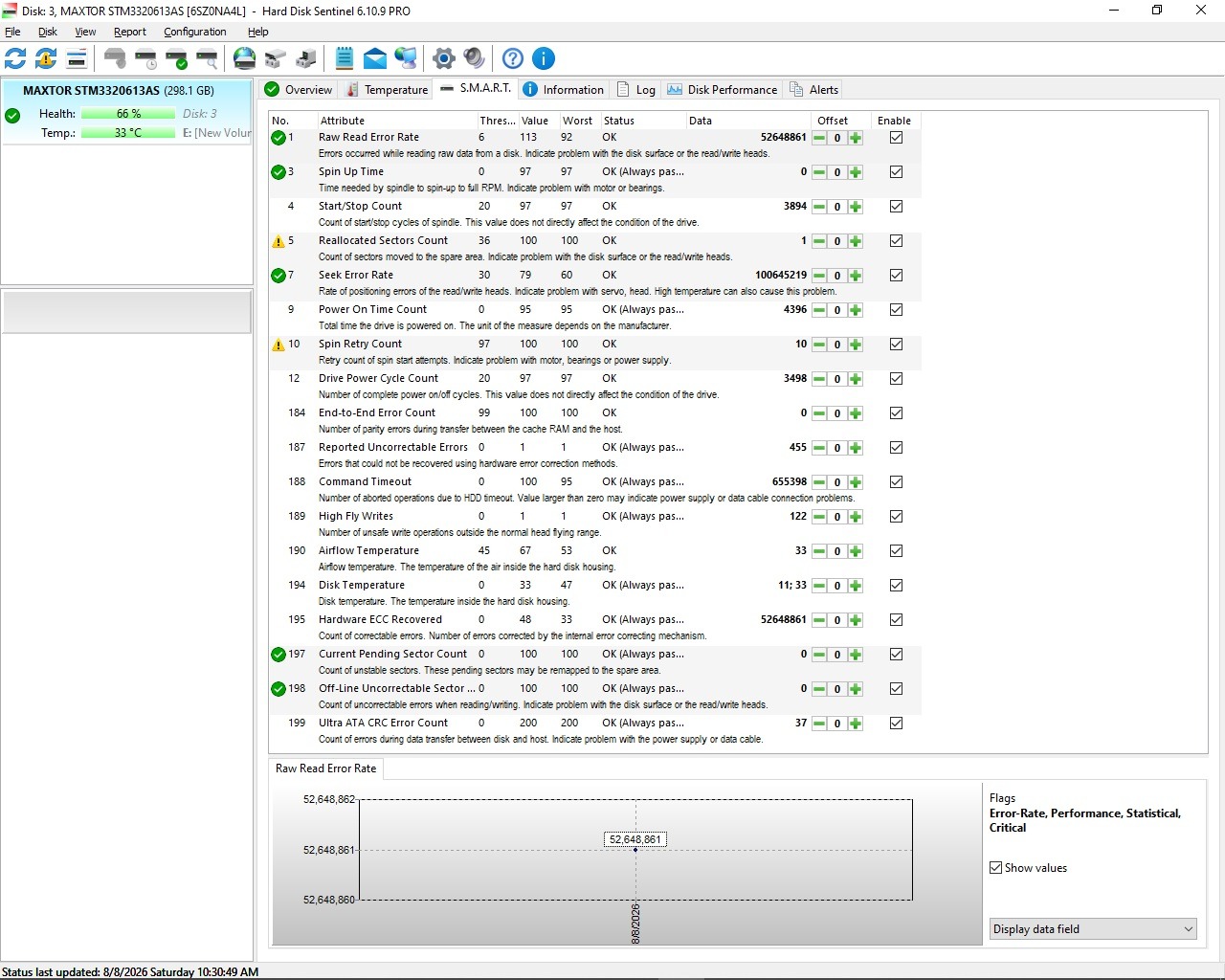Uncheck Enable for Start/Stop Count
The image size is (1225, 980).
896,207
